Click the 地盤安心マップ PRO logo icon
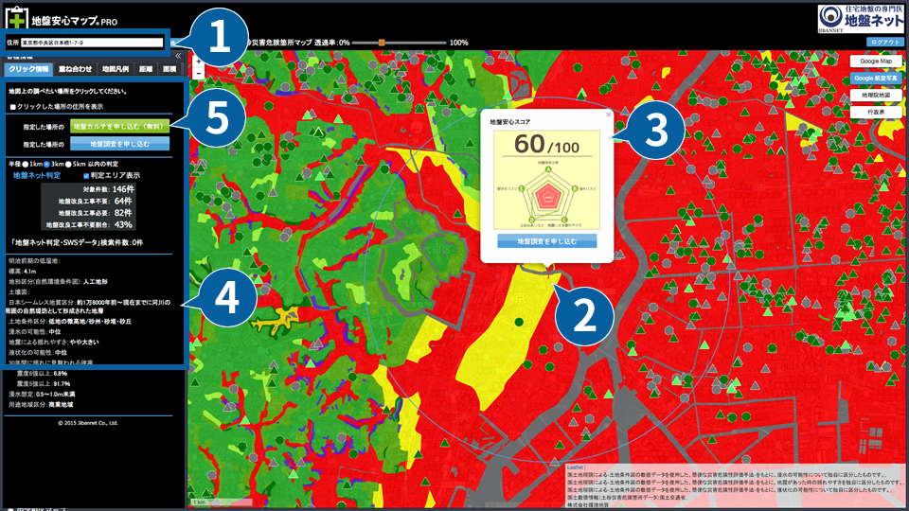Screen dimensions: 909x511 [16, 18]
